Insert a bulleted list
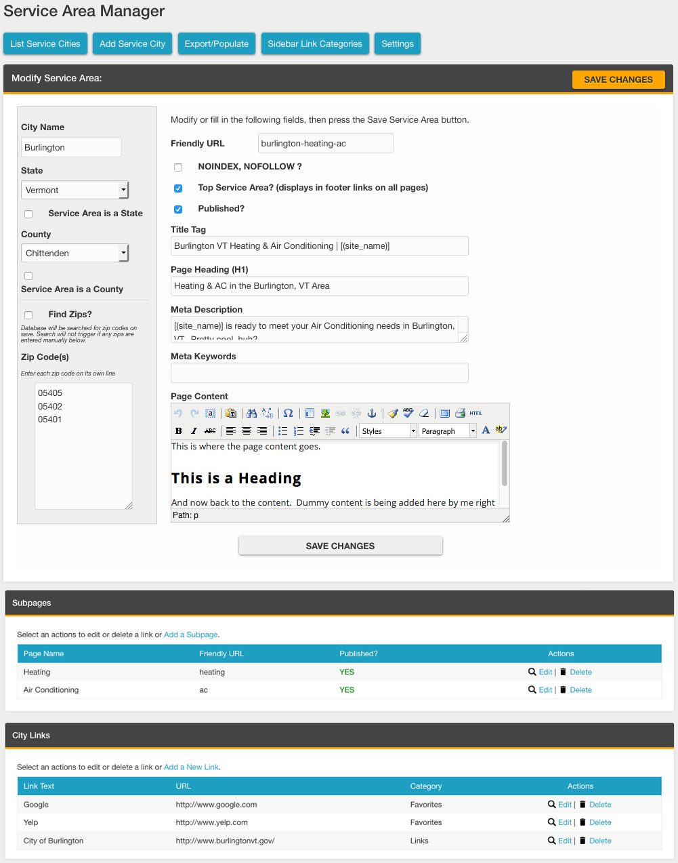The width and height of the screenshot is (678, 863). point(282,431)
